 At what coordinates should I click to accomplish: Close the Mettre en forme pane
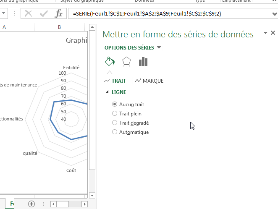(x=273, y=33)
